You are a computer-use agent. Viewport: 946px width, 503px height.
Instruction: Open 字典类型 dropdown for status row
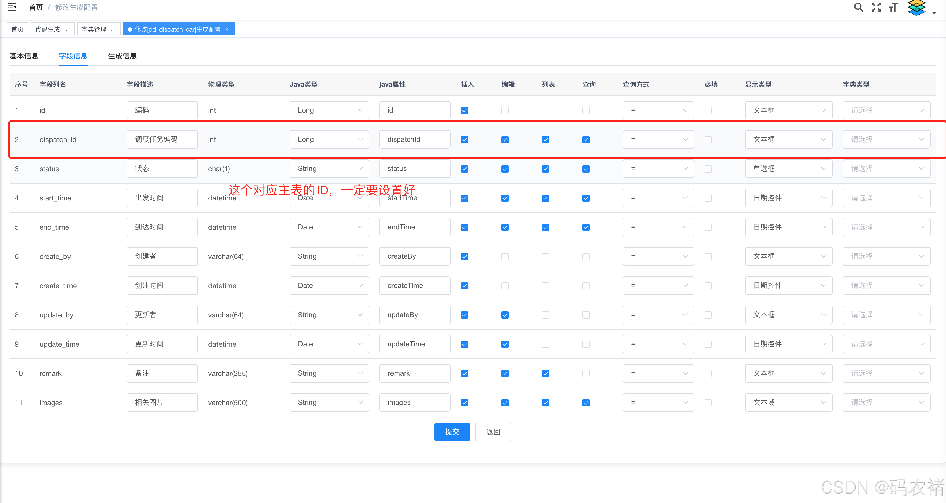[887, 168]
